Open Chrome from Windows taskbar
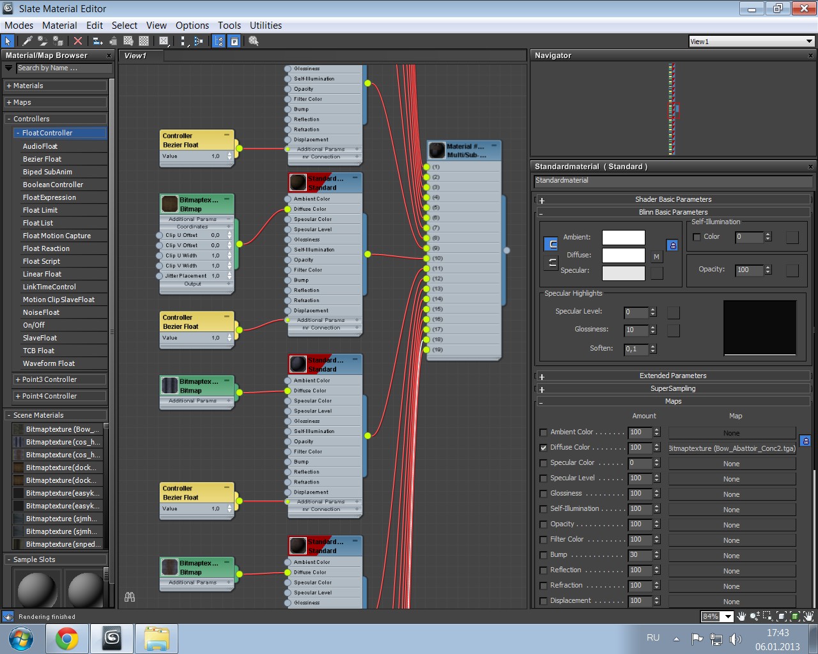Screen dimensions: 818x654 click(67, 639)
